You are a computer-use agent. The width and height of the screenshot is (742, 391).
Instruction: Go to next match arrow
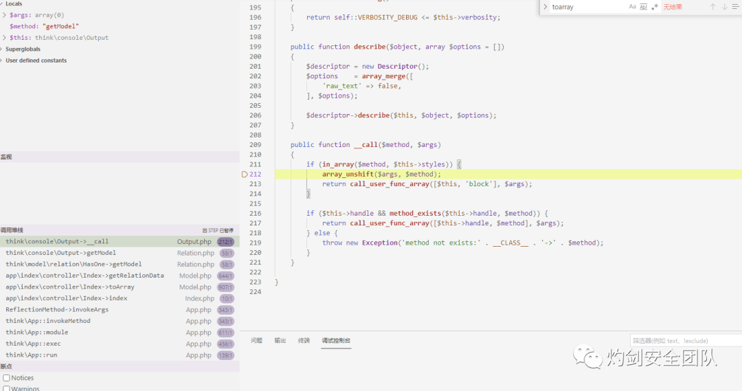click(x=725, y=7)
